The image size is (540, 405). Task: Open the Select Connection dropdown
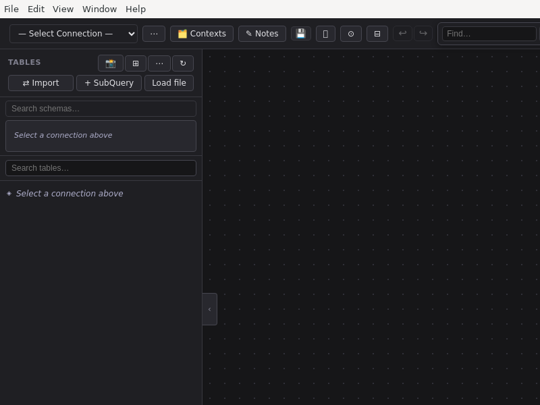74,34
